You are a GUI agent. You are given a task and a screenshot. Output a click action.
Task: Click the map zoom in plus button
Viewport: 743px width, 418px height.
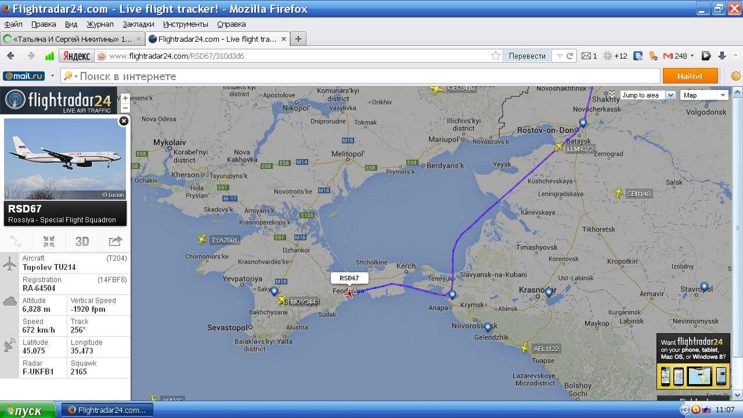click(125, 98)
